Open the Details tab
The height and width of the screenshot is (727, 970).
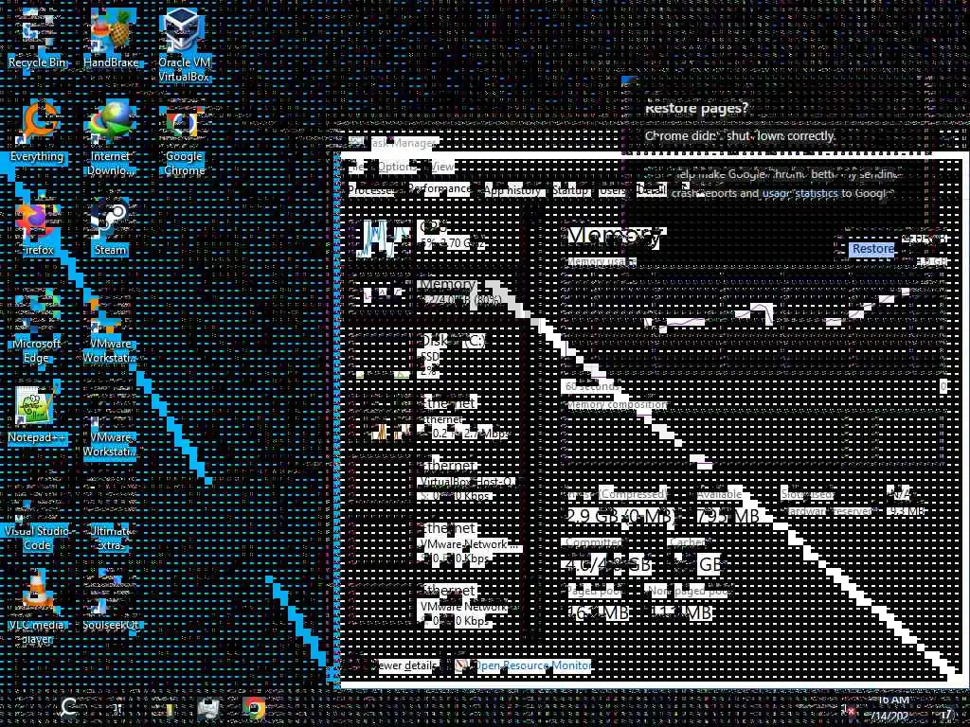(x=652, y=190)
